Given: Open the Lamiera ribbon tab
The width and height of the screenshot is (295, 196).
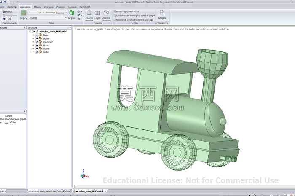Looking at the screenshot, I should 72,7.
